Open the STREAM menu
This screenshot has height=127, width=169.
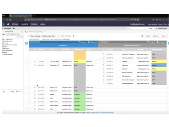[x=15, y=24]
